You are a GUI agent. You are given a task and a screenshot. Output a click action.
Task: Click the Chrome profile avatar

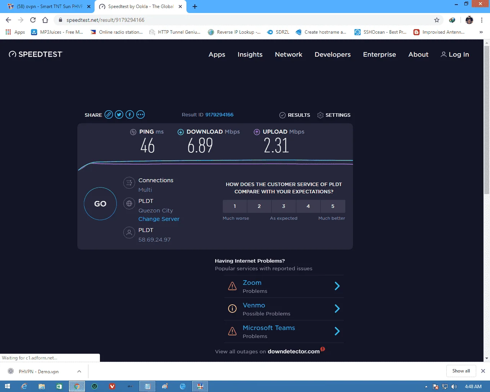pos(469,20)
